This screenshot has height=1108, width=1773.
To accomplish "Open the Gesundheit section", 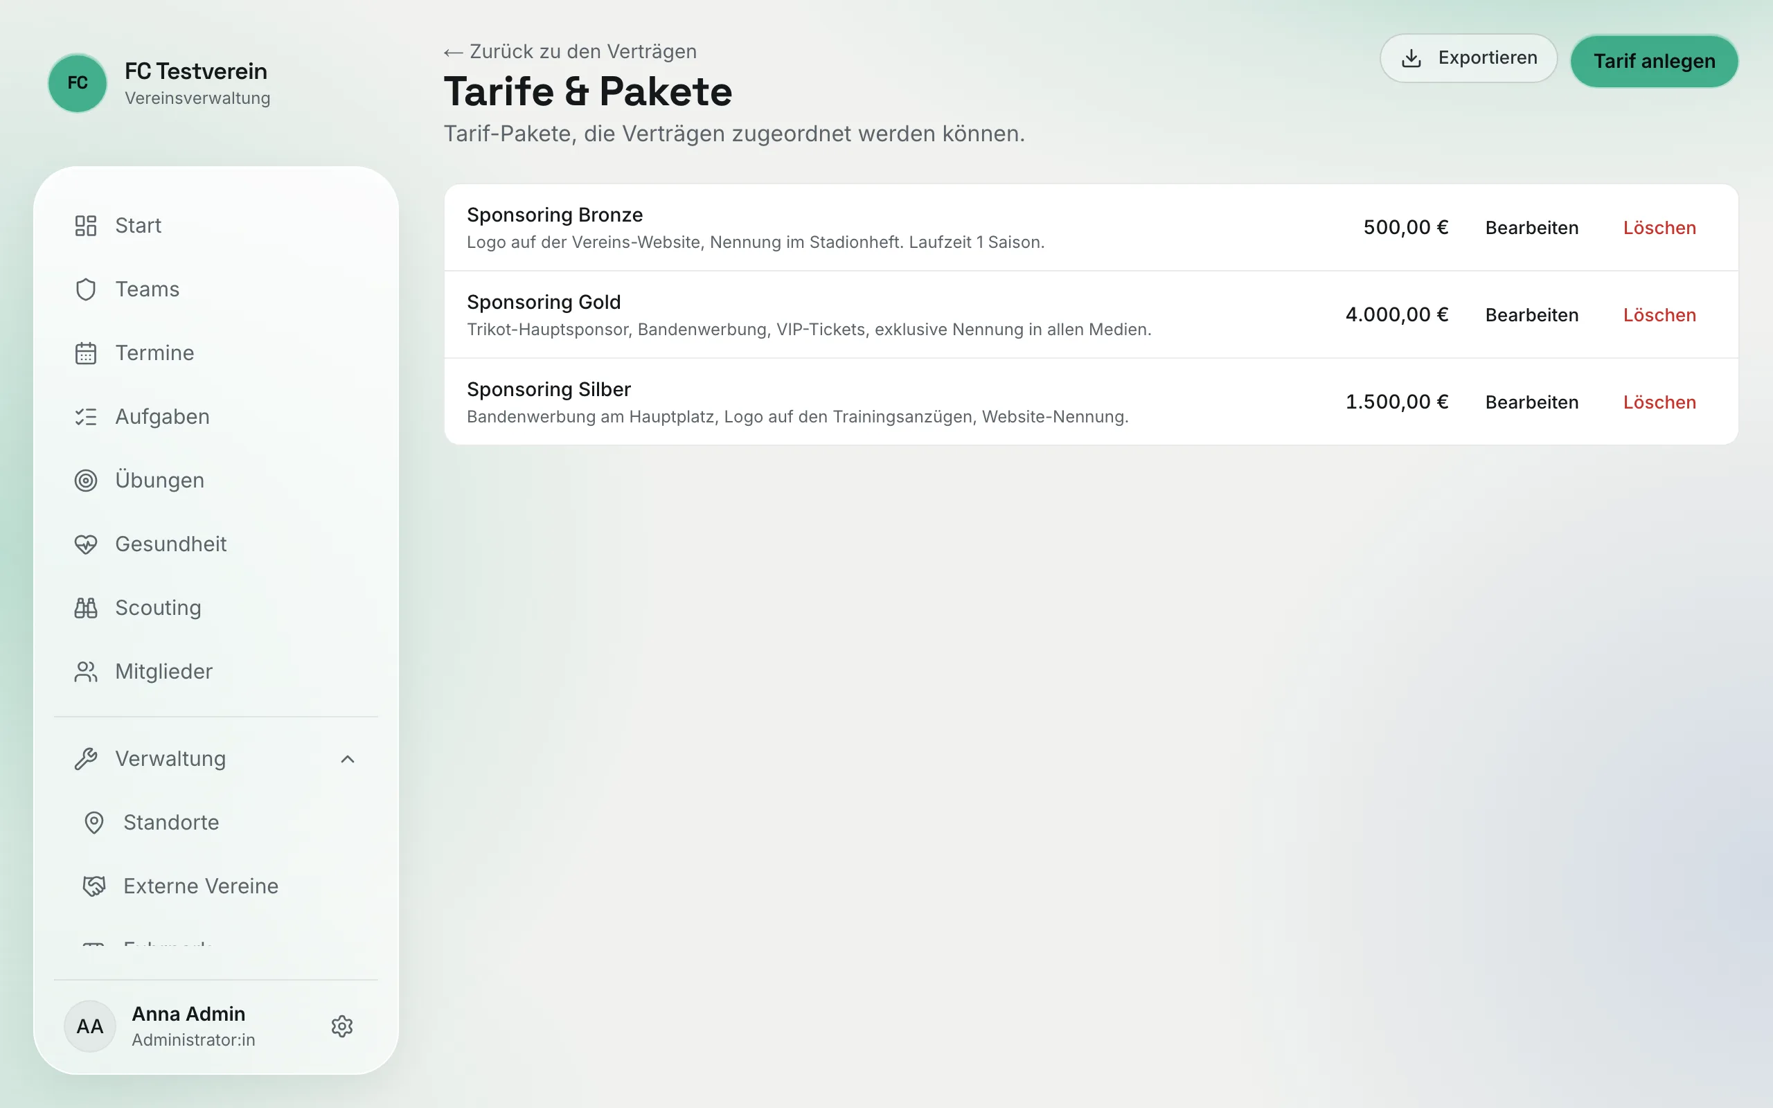I will (x=216, y=544).
